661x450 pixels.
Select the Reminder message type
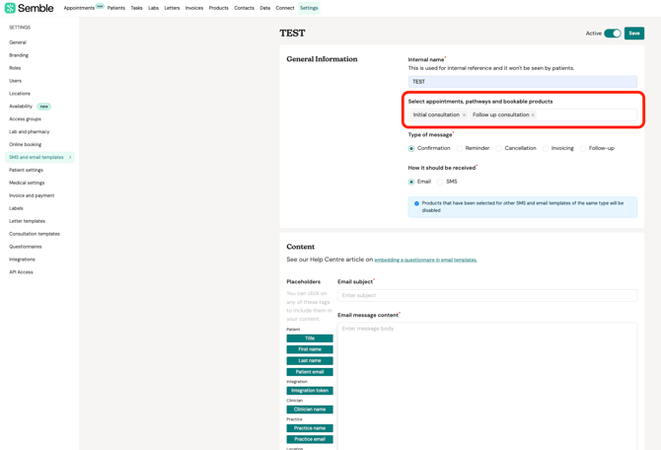pos(460,148)
